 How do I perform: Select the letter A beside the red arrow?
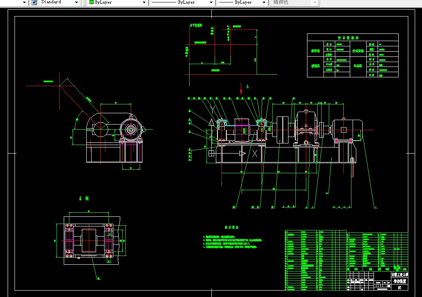[247, 87]
